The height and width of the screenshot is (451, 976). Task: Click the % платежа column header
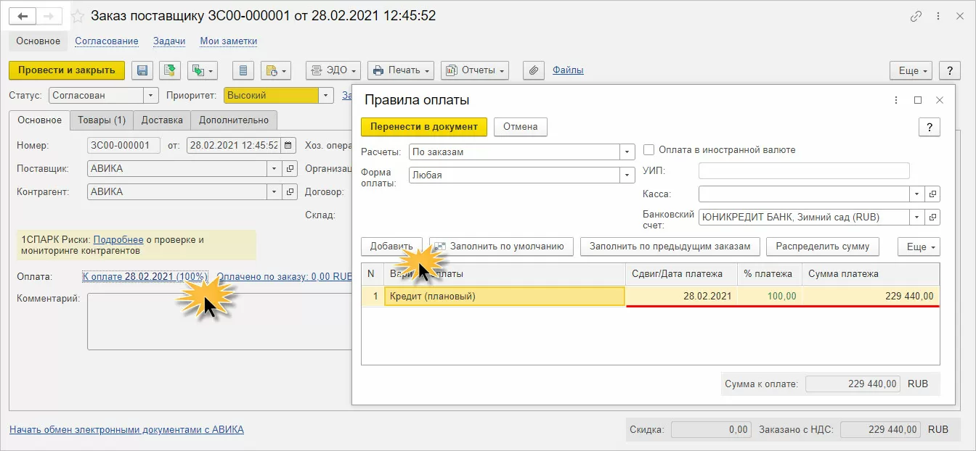tap(770, 274)
